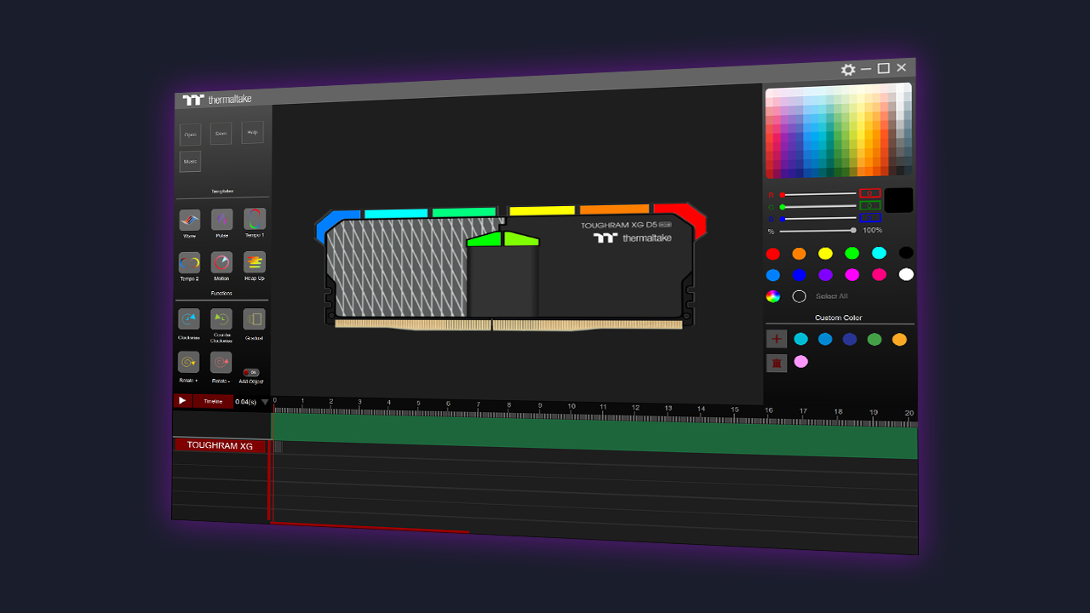1090x613 pixels.
Task: Open the settings gear
Action: coord(848,70)
